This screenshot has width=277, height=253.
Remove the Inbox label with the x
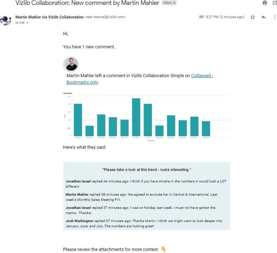click(174, 3)
